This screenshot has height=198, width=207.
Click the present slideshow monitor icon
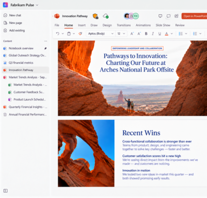tap(160, 16)
